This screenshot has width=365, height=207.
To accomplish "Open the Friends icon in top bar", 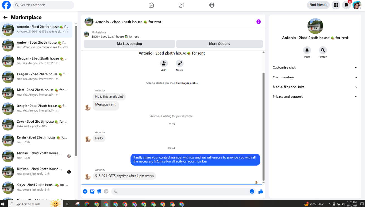I will pyautogui.click(x=182, y=5).
